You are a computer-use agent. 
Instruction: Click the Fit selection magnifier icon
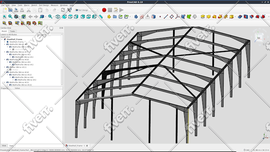(10, 17)
